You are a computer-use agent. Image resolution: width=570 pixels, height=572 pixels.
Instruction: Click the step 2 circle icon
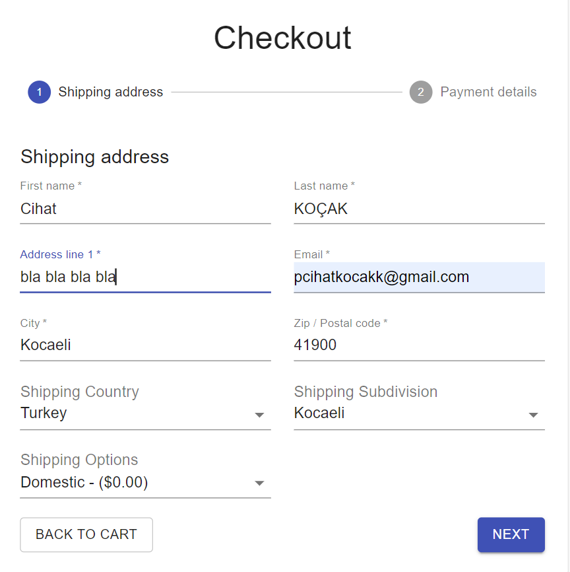421,92
